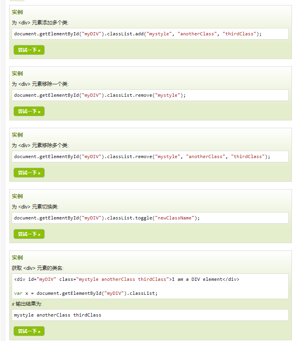Click the classList.remove code with three class names

coord(142,157)
